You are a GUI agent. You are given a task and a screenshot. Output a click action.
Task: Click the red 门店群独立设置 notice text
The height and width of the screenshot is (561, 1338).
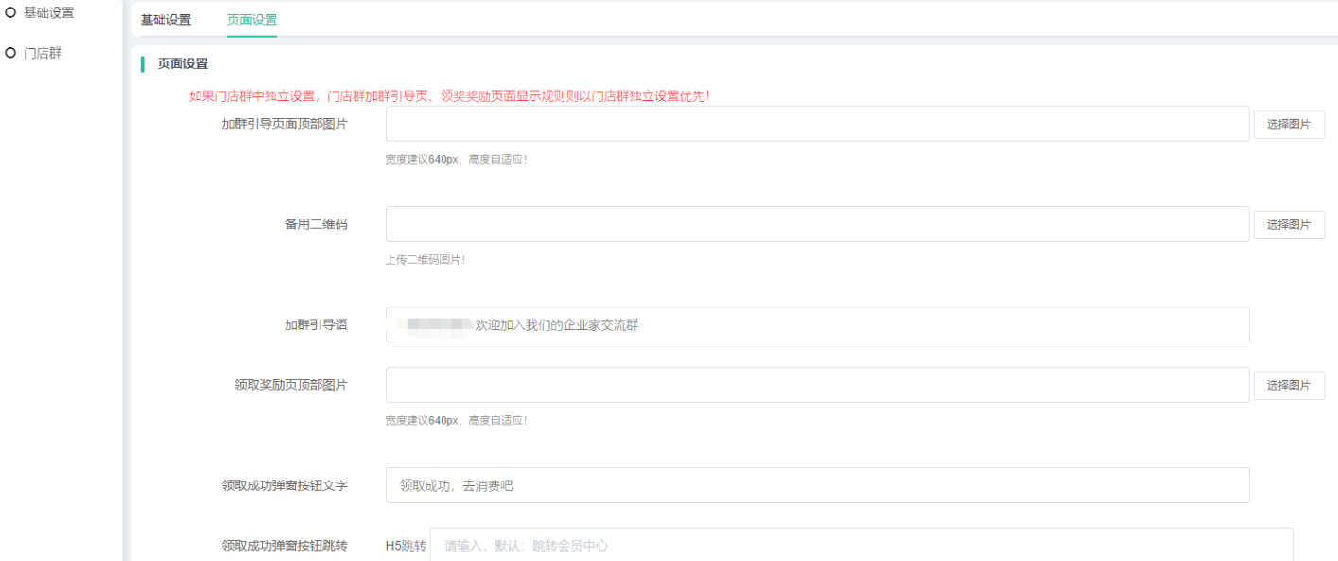tap(449, 96)
